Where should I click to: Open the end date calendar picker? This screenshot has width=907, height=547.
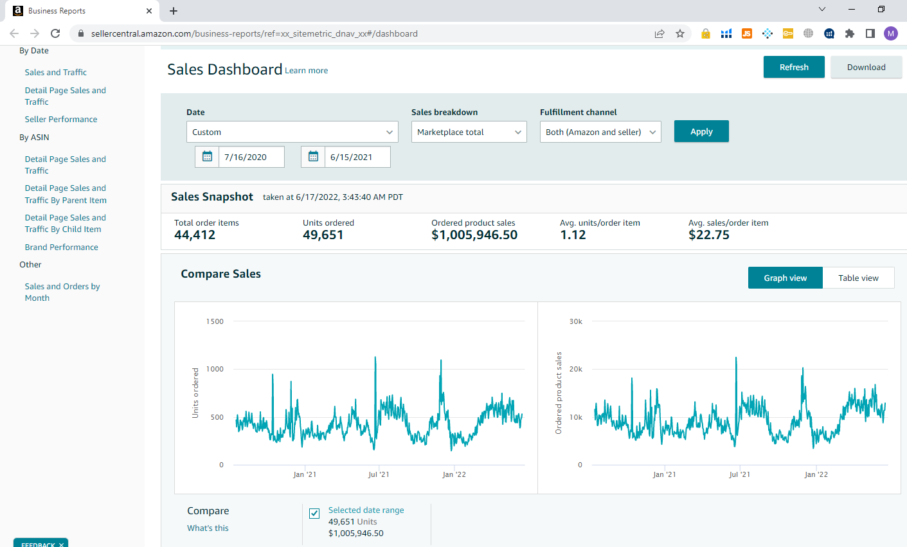pyautogui.click(x=313, y=157)
